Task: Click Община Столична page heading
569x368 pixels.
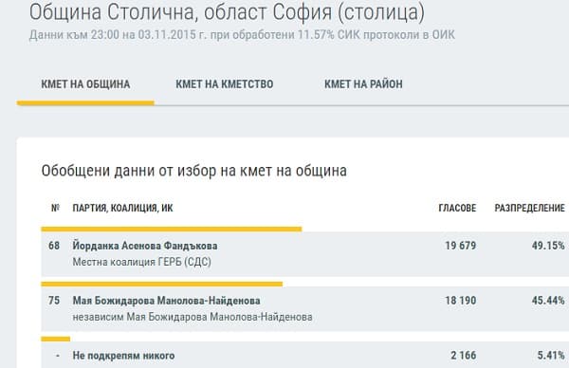Action: pos(227,12)
